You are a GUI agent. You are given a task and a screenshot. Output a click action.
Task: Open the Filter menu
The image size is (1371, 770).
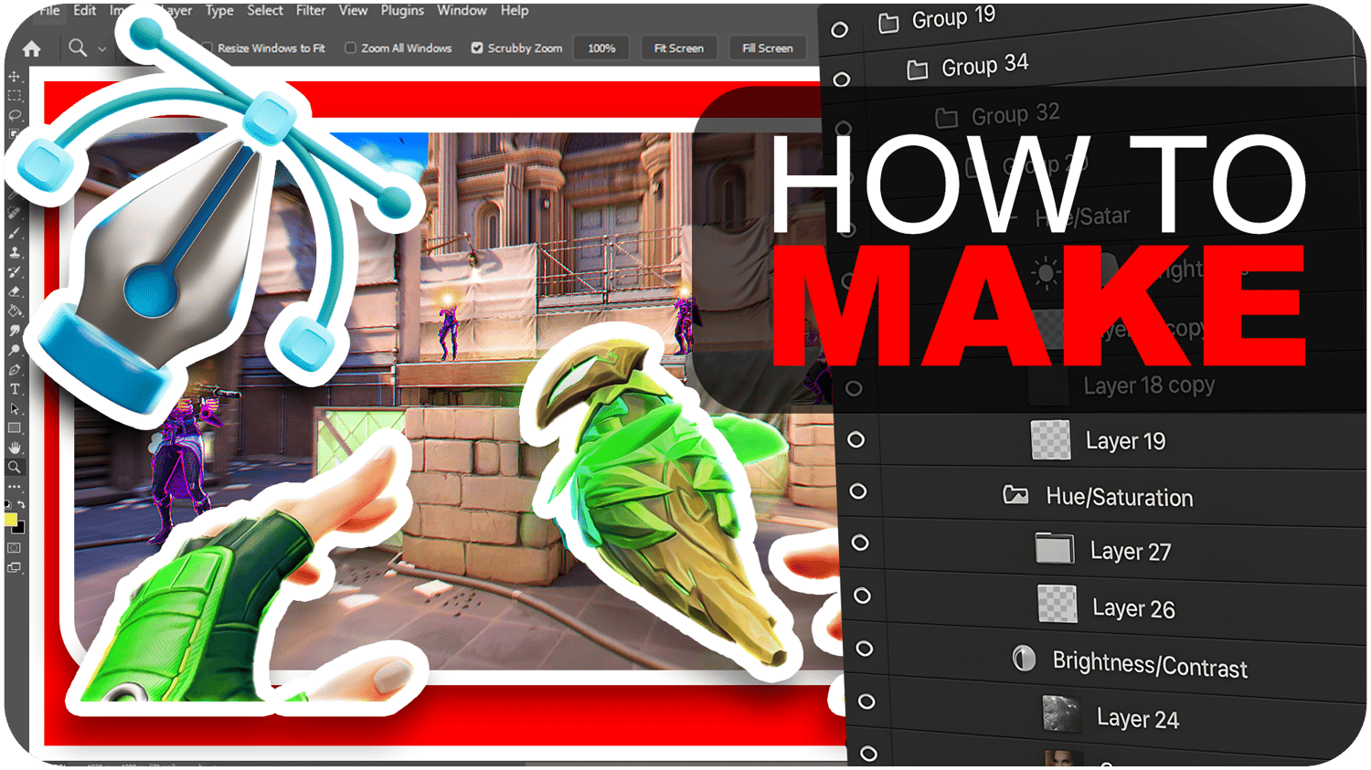coord(311,11)
